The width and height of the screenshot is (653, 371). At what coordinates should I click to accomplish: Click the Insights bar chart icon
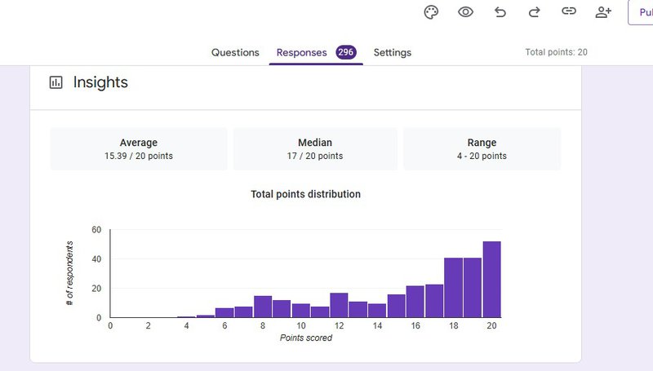pos(56,82)
